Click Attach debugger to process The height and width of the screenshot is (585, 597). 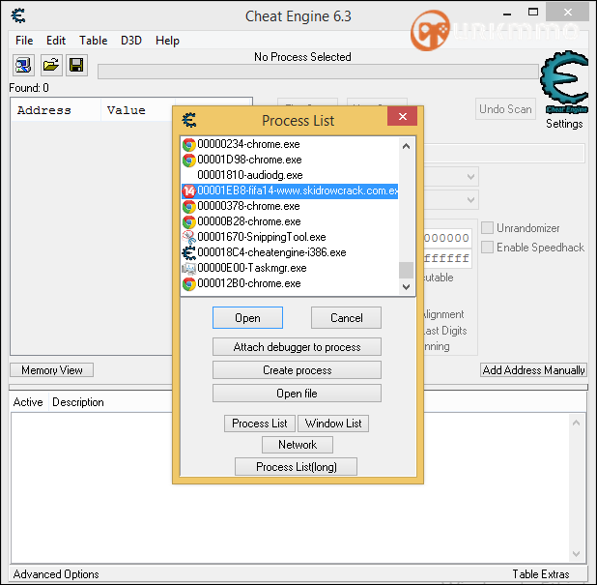(297, 347)
